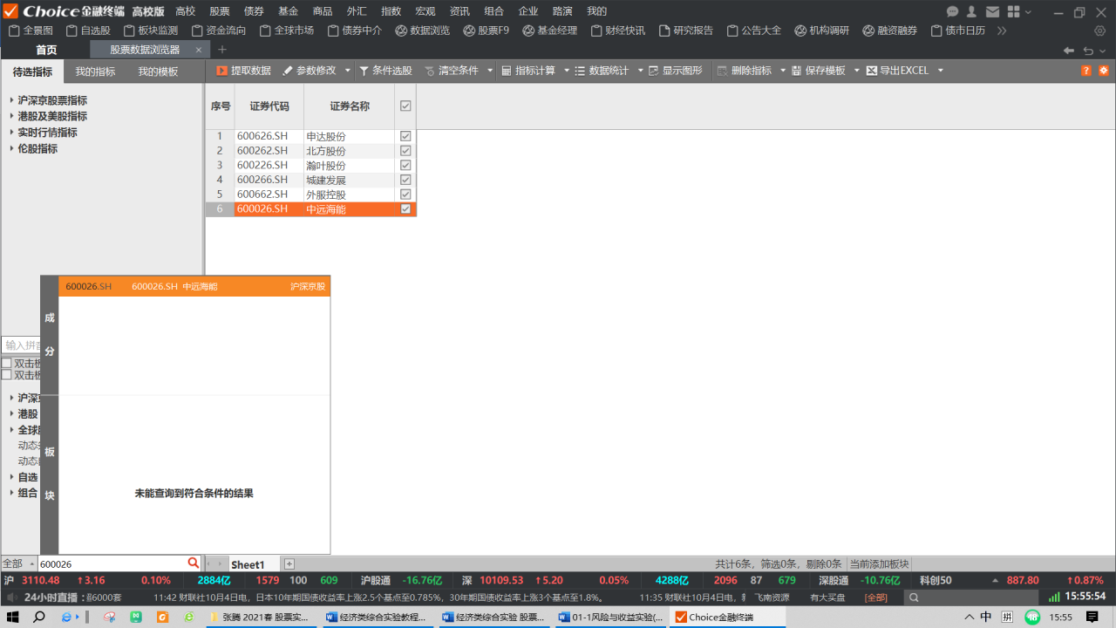This screenshot has width=1116, height=628.
Task: Switch to the 我的模板 tab
Action: (158, 72)
